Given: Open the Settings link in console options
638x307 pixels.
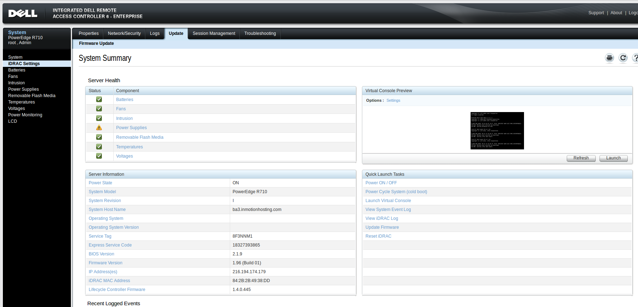Looking at the screenshot, I should click(x=393, y=100).
